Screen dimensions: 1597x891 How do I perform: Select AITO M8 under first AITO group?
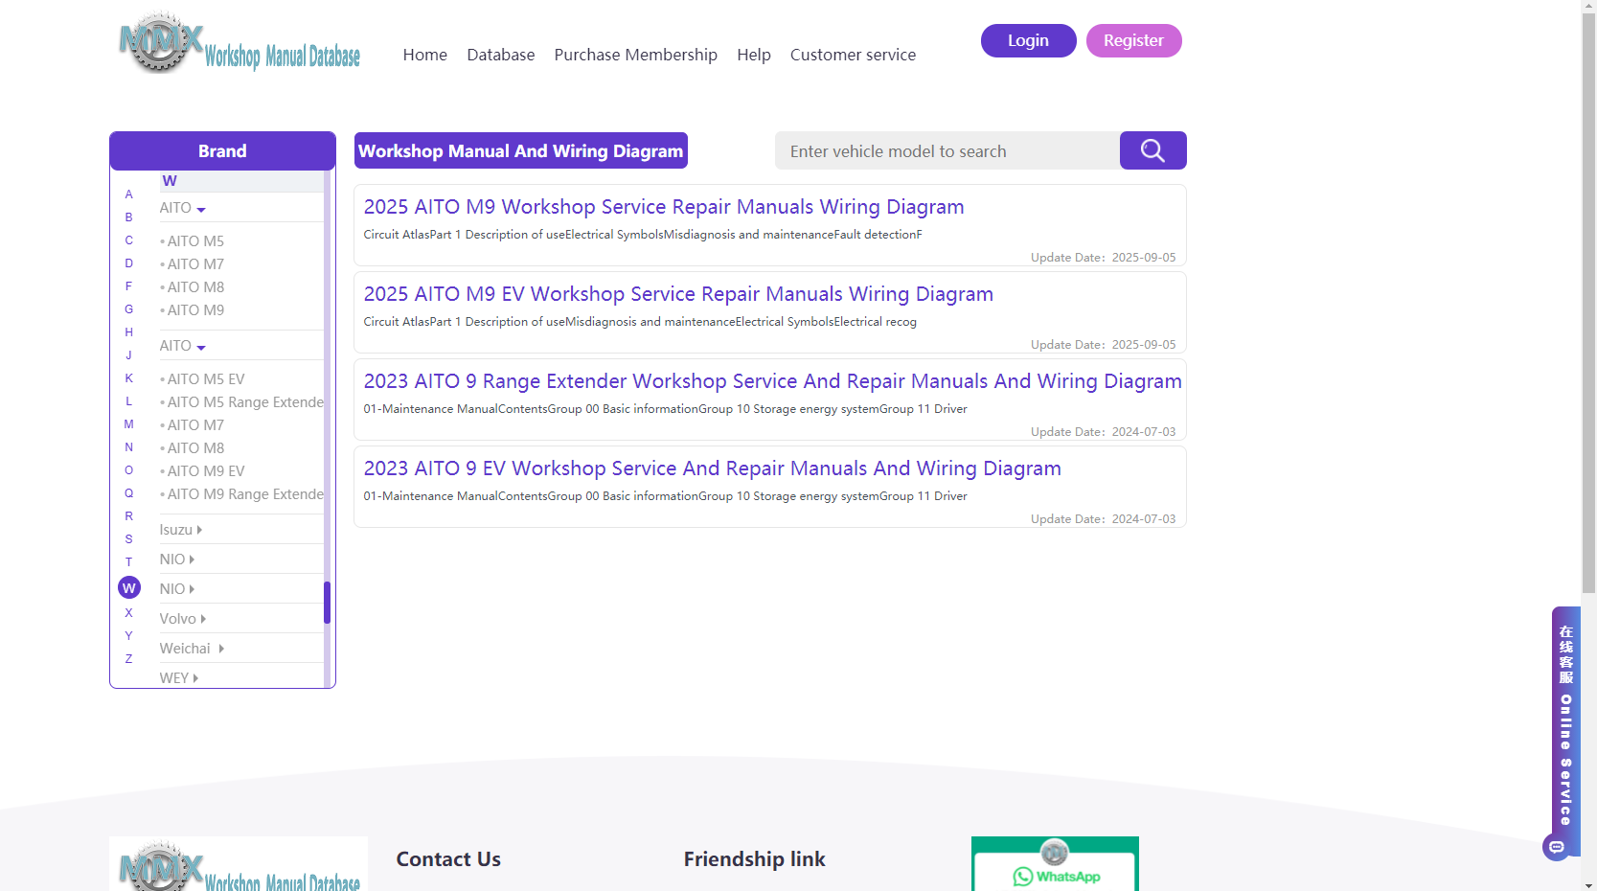[195, 287]
